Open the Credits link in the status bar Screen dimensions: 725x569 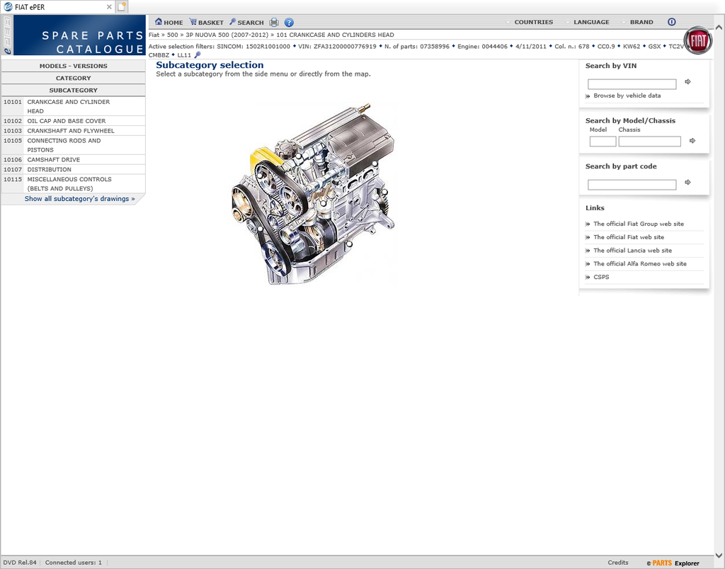(x=617, y=563)
